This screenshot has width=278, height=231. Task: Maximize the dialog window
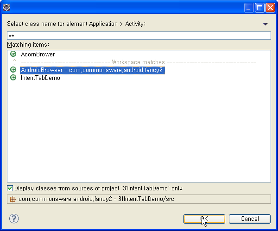pyautogui.click(x=259, y=7)
